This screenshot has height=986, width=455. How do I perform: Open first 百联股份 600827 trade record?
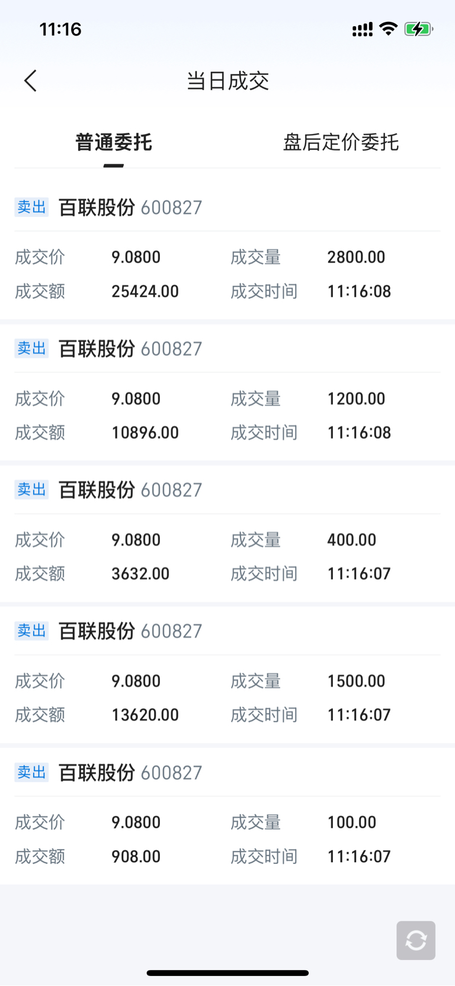pos(227,249)
